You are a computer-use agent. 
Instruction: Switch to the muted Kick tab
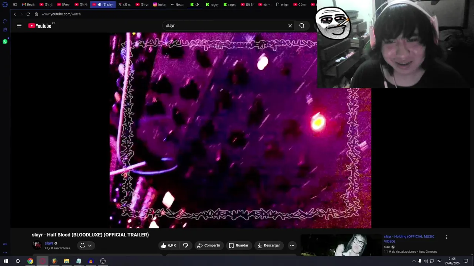[195, 4]
